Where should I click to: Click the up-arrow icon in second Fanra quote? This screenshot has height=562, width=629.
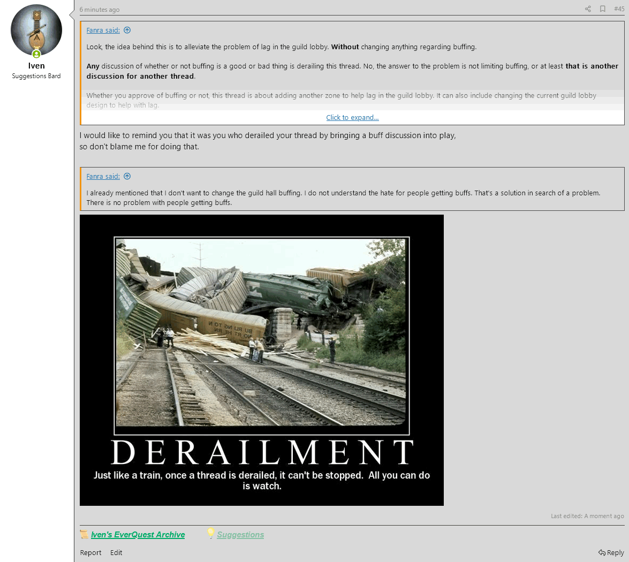[127, 177]
